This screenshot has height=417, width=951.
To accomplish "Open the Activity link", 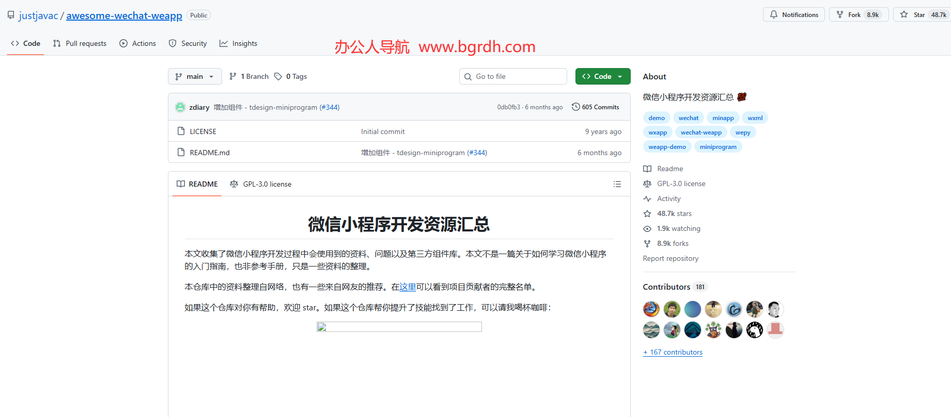I will pyautogui.click(x=662, y=198).
